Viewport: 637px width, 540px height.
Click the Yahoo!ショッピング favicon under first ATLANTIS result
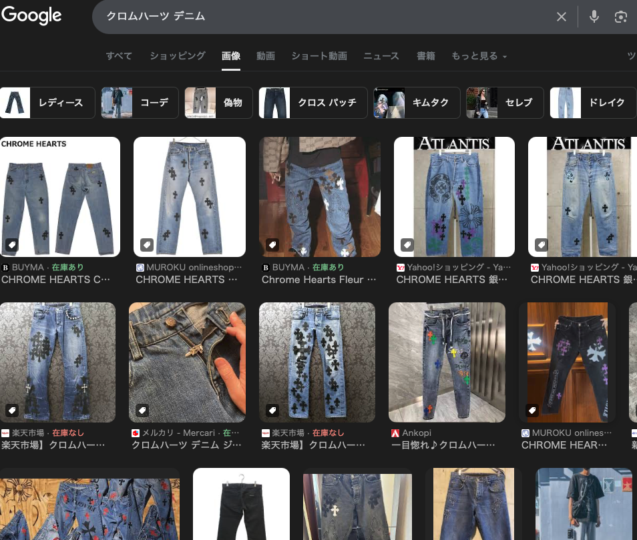(400, 268)
